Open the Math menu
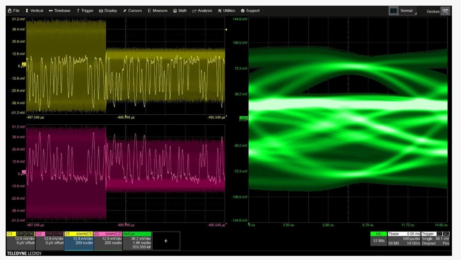The height and width of the screenshot is (260, 461). [x=180, y=11]
